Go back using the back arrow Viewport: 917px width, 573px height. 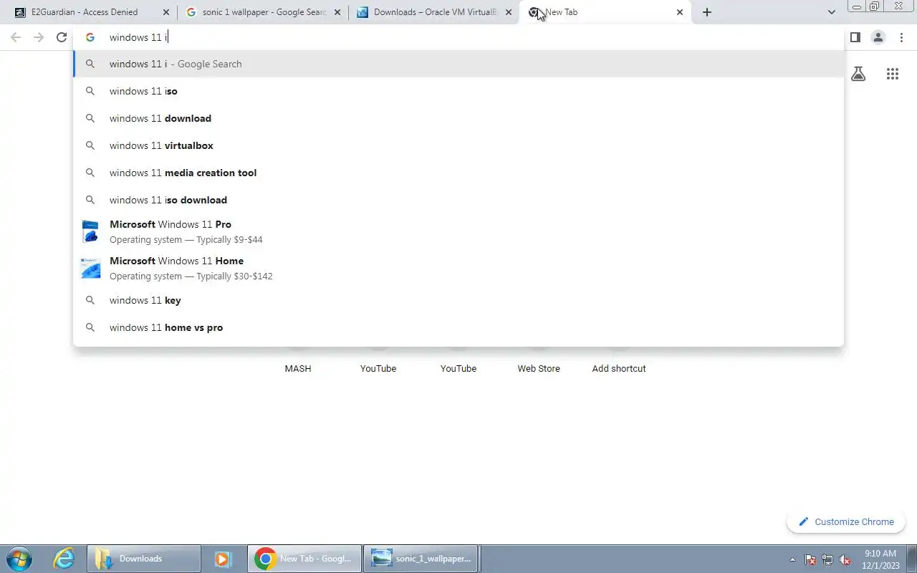16,37
